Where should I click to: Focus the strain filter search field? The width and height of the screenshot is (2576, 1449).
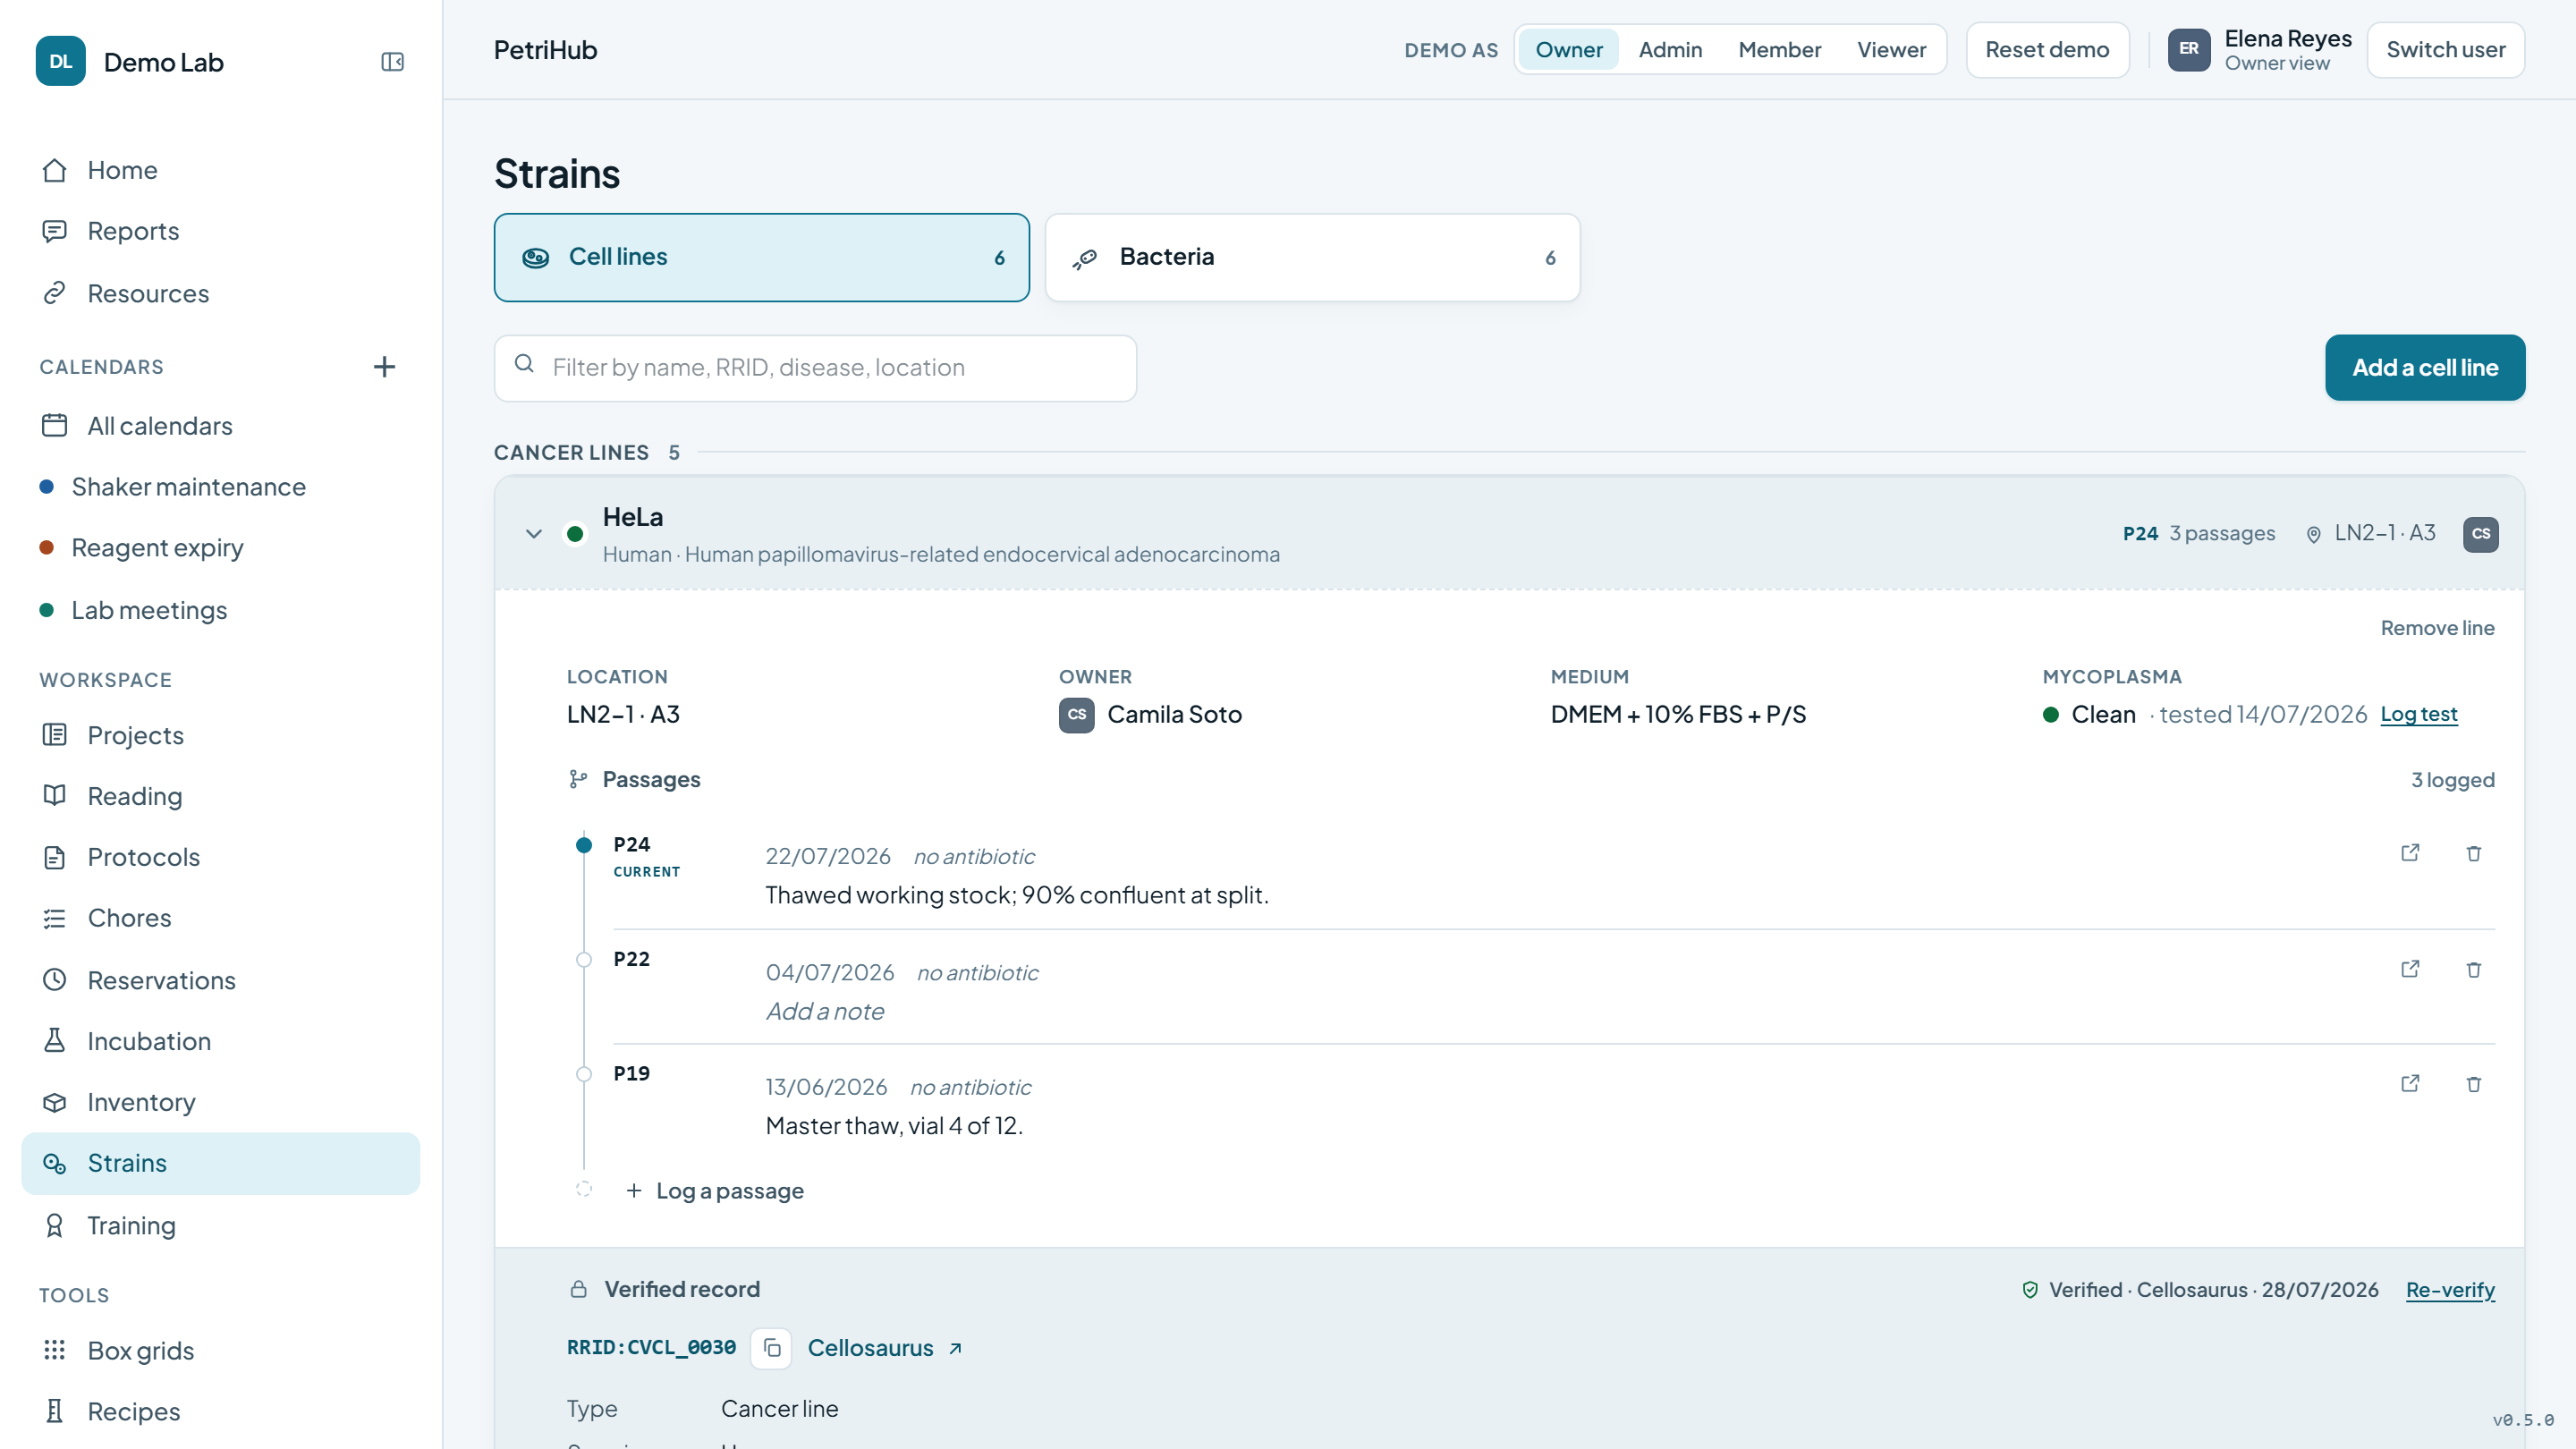click(815, 368)
